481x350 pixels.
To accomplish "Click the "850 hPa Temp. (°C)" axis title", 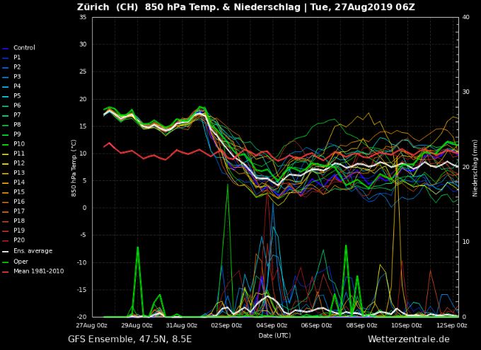I will click(x=74, y=168).
